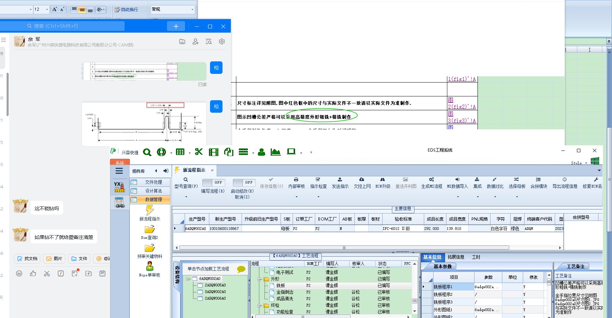Collapse the 6ADQW002A0 tree node
The image size is (612, 318).
[x=188, y=279]
